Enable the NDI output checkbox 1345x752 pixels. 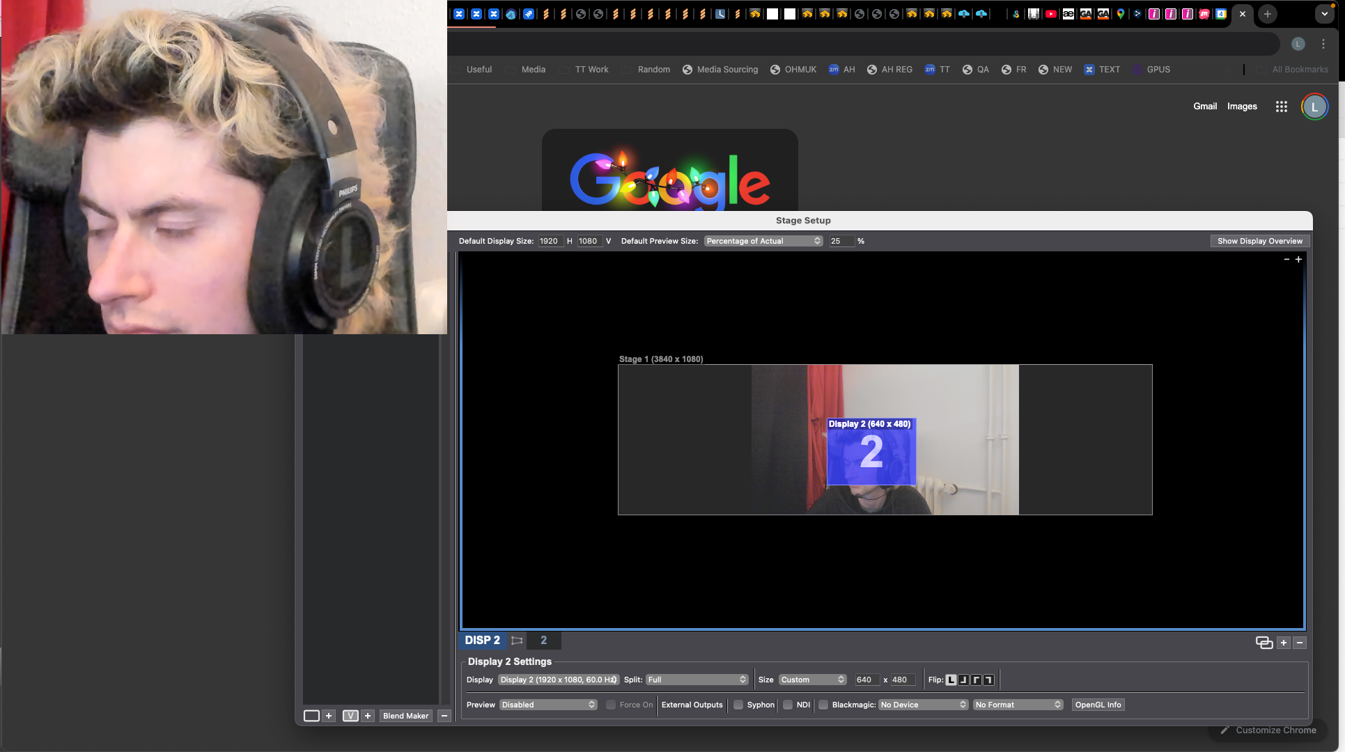(788, 705)
